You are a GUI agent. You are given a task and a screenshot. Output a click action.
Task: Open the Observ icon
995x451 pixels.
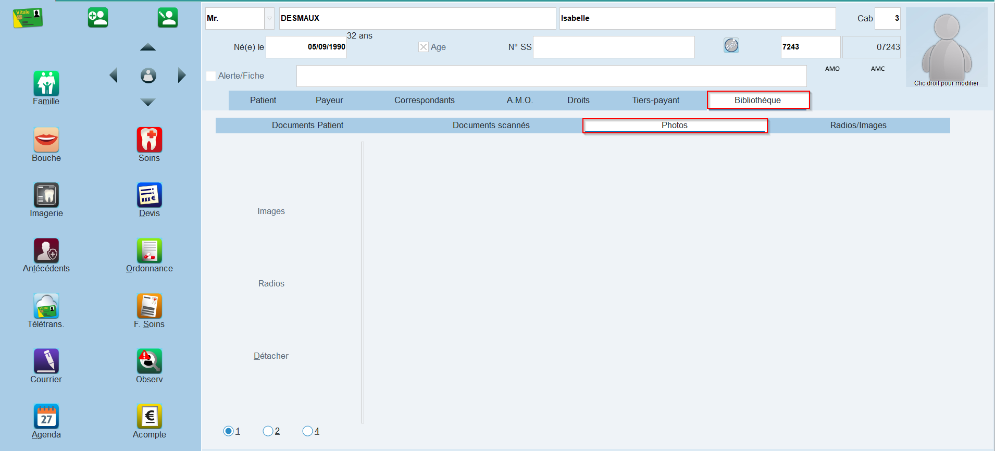(x=150, y=361)
